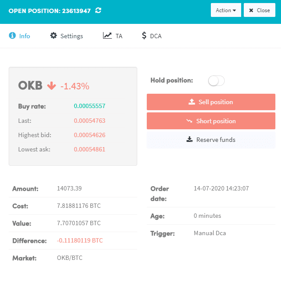Click the TA chart line icon

(107, 36)
